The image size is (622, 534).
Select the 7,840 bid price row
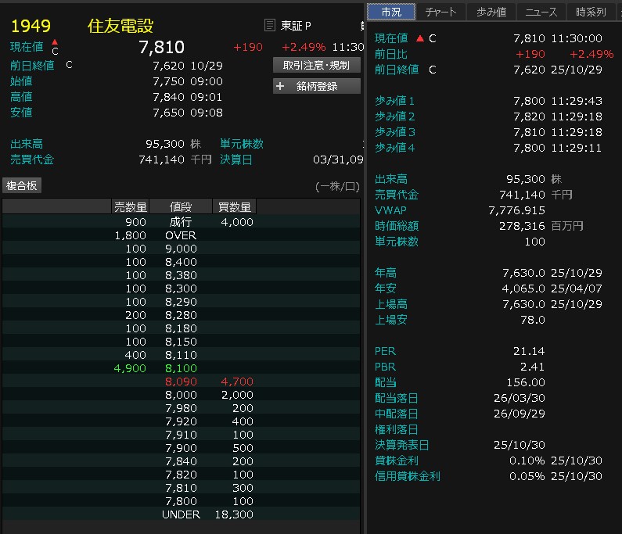181,461
